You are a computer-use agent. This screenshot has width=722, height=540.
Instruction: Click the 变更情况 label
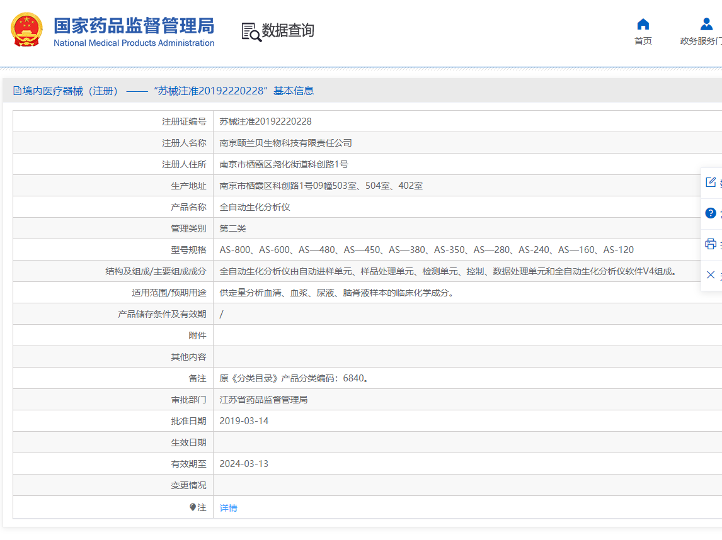click(x=188, y=485)
